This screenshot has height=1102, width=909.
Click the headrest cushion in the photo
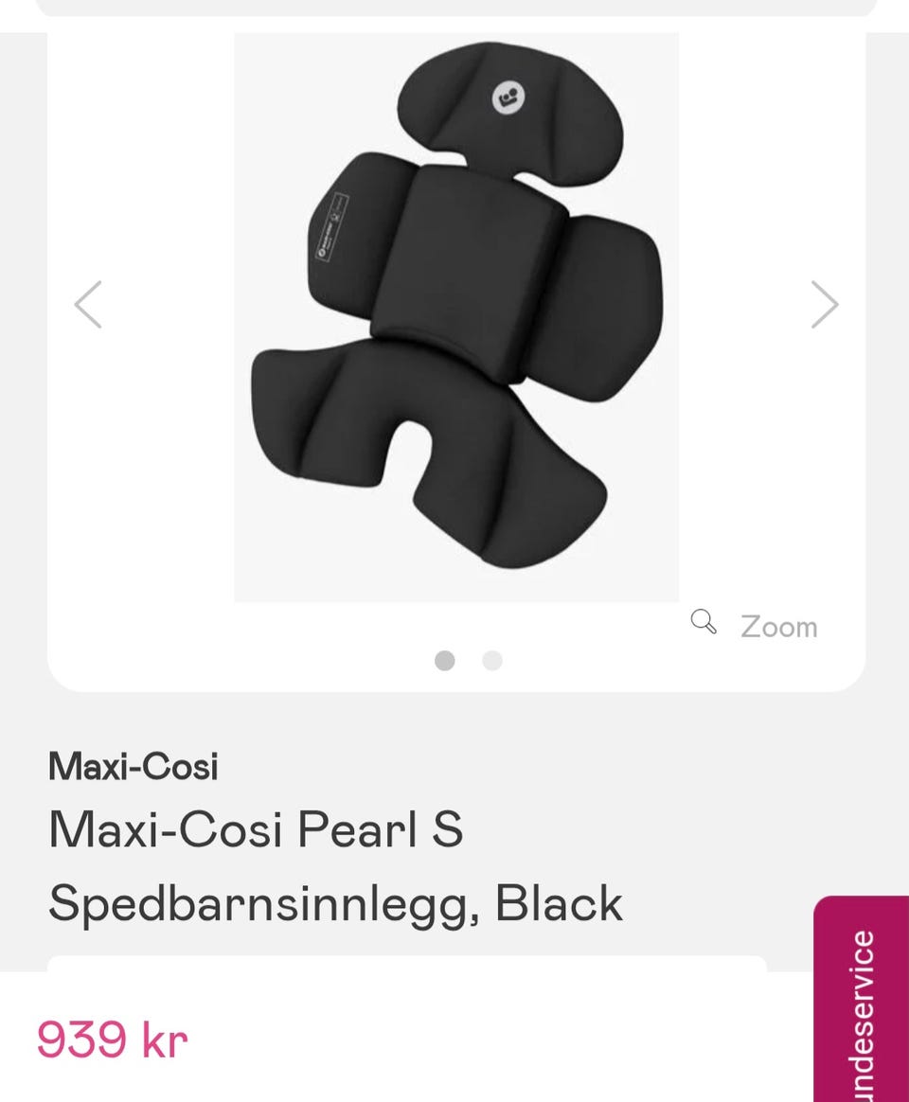tap(509, 113)
